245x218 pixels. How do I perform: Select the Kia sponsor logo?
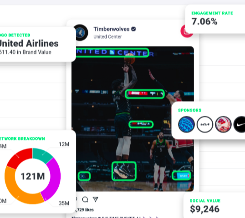(x=204, y=124)
